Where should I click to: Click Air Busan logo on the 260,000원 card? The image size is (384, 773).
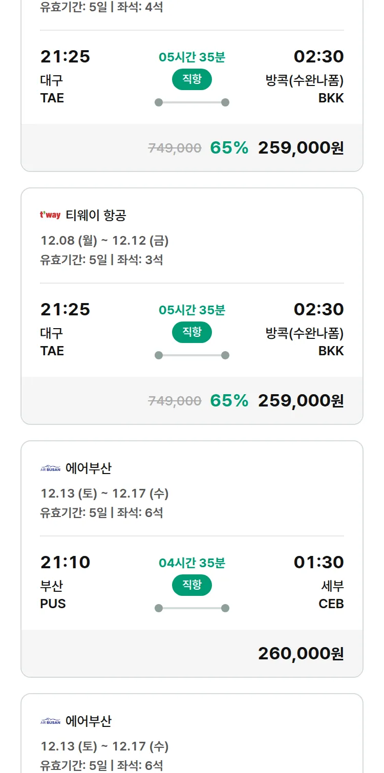point(50,468)
